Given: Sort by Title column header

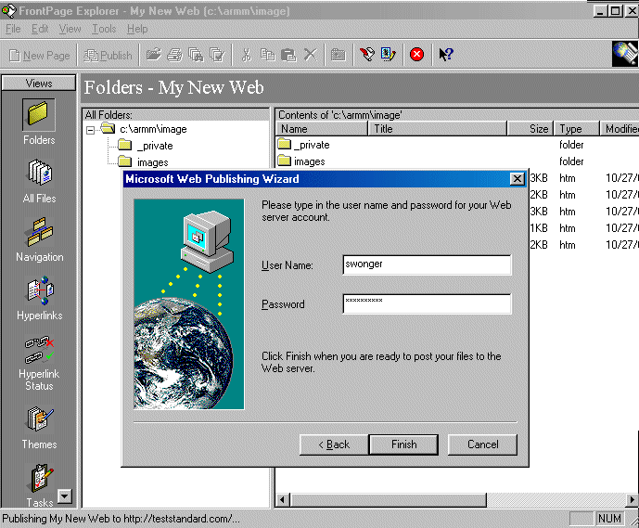Looking at the screenshot, I should (x=438, y=129).
